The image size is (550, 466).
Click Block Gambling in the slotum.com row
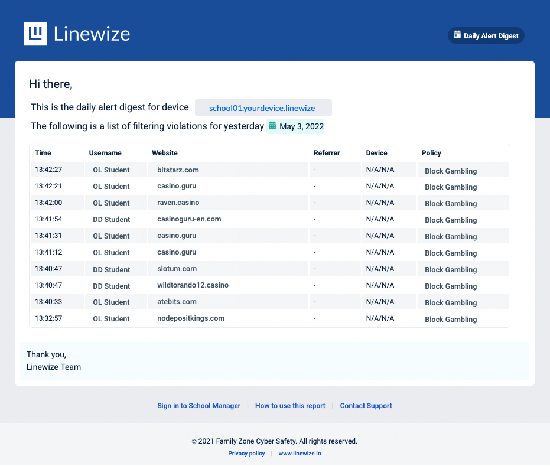451,270
